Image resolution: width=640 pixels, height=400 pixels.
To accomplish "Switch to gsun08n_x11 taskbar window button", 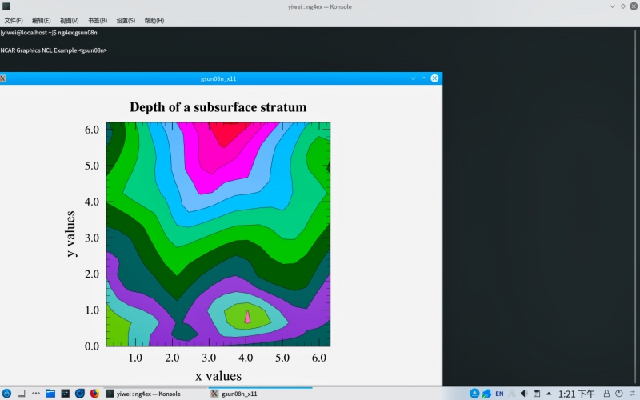I will click(x=234, y=394).
